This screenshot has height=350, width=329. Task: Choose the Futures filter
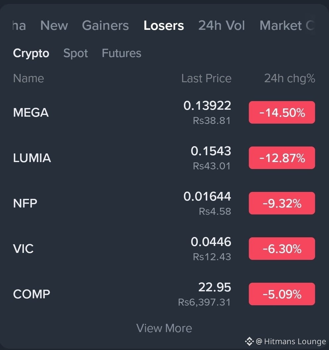121,53
